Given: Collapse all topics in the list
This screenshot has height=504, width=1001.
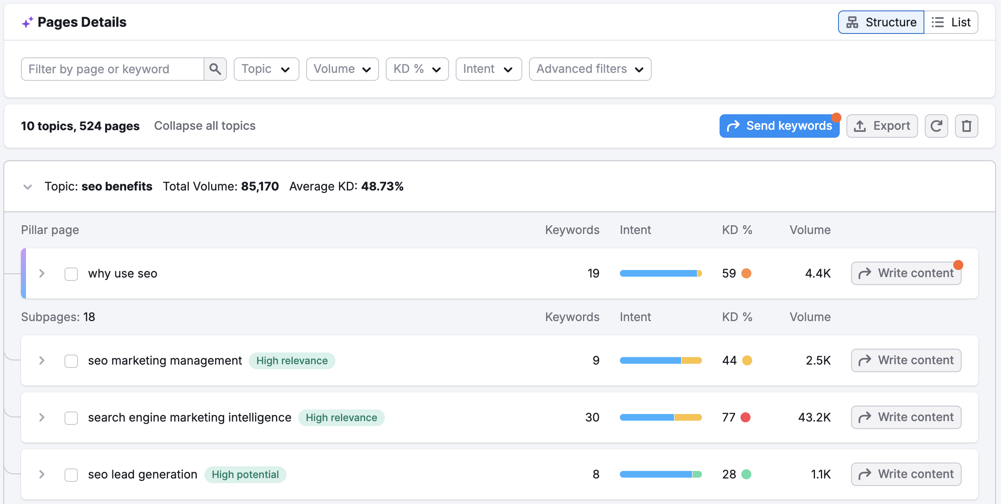Looking at the screenshot, I should 205,125.
